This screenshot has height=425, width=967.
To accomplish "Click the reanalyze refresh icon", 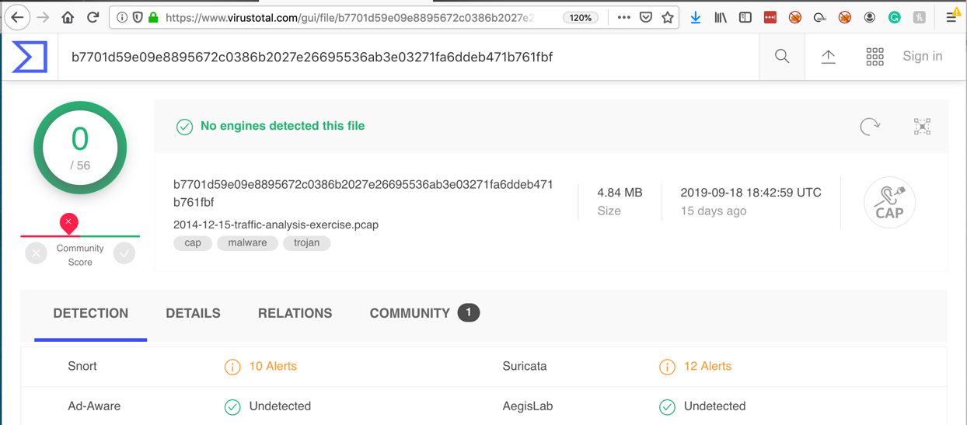I will (x=870, y=127).
